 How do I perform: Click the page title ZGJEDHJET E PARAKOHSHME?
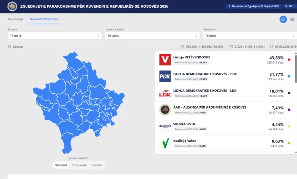94,6
